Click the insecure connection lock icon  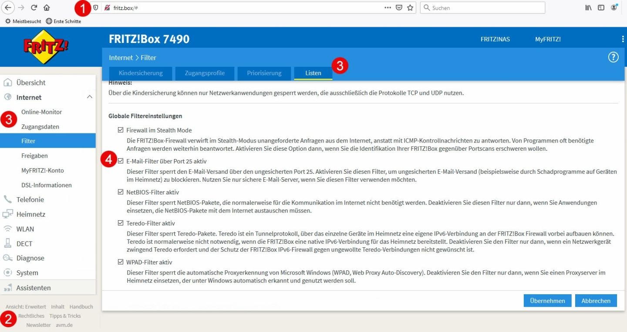point(107,8)
